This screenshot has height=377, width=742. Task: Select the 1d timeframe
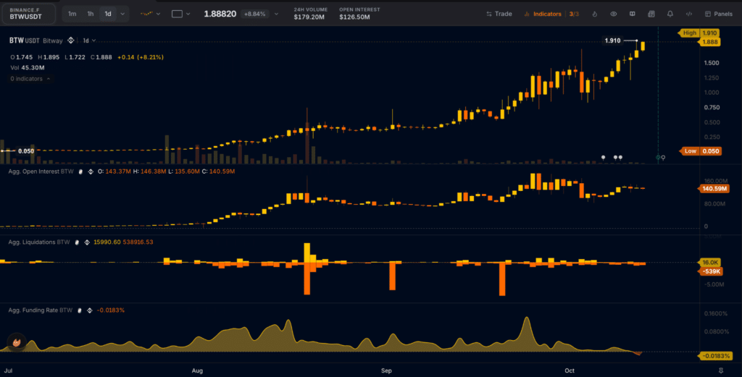point(108,14)
